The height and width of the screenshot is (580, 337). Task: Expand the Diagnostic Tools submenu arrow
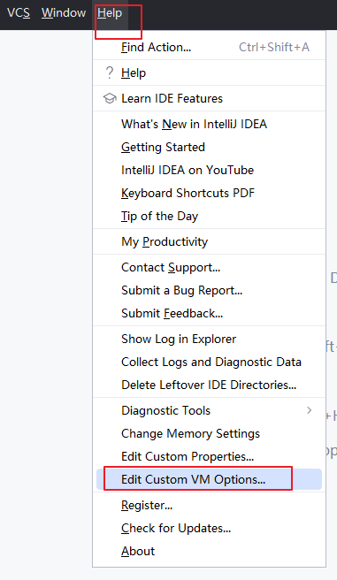(310, 410)
